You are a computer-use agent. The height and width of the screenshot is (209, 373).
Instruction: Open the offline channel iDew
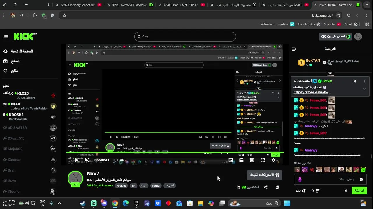pyautogui.click(x=29, y=181)
